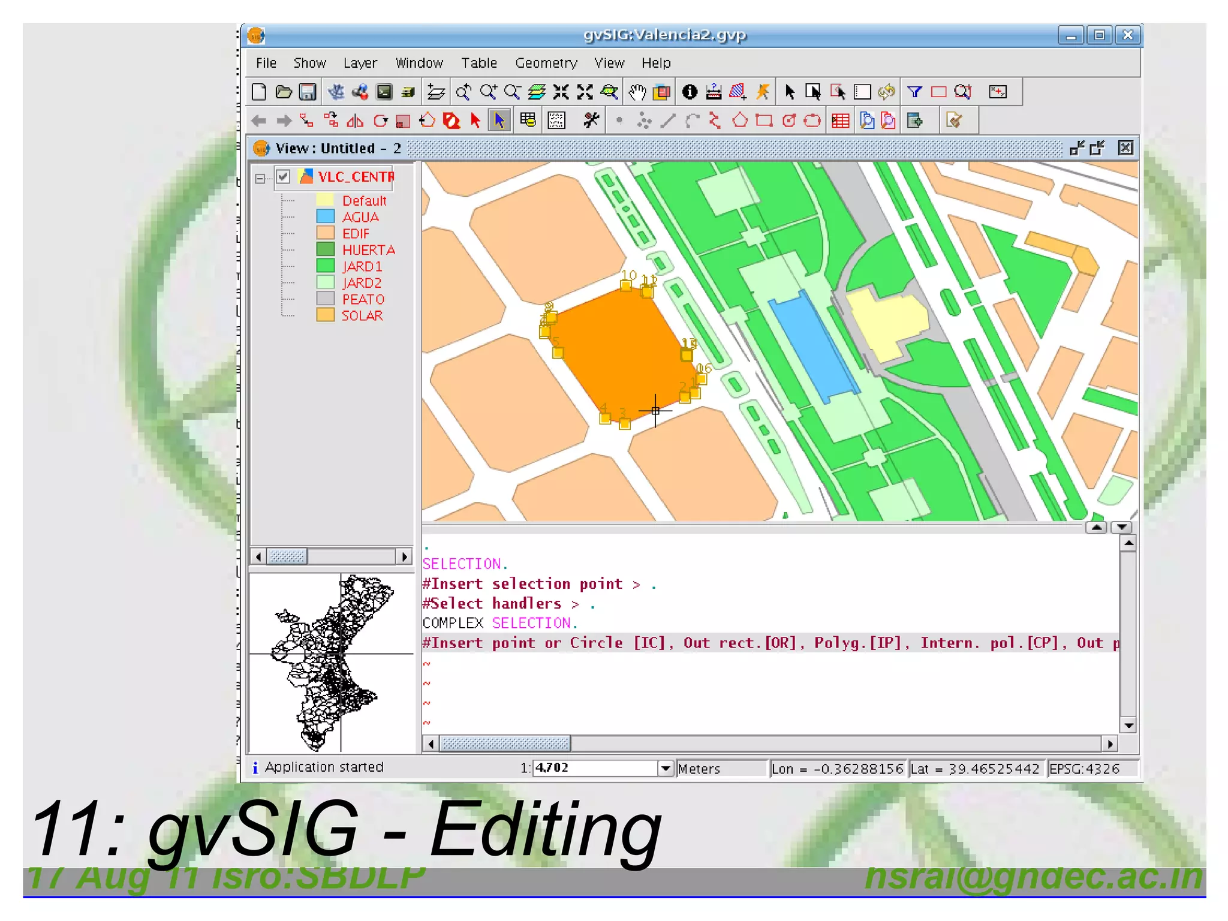Image resolution: width=1228 pixels, height=921 pixels.
Task: Collapse console with the down arrow button
Action: (x=1121, y=528)
